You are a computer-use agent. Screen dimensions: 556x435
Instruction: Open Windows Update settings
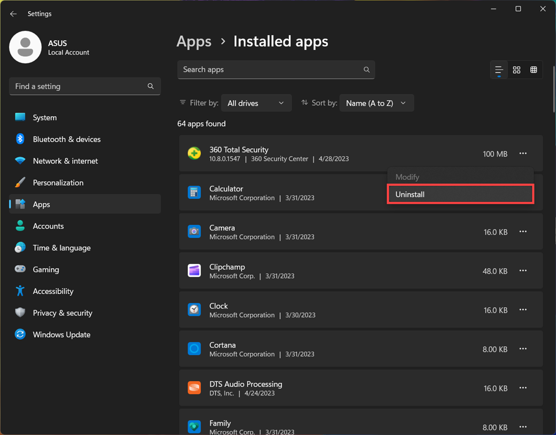click(85, 334)
